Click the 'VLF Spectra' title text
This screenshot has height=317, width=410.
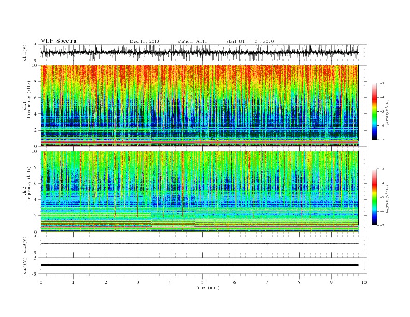click(x=58, y=41)
